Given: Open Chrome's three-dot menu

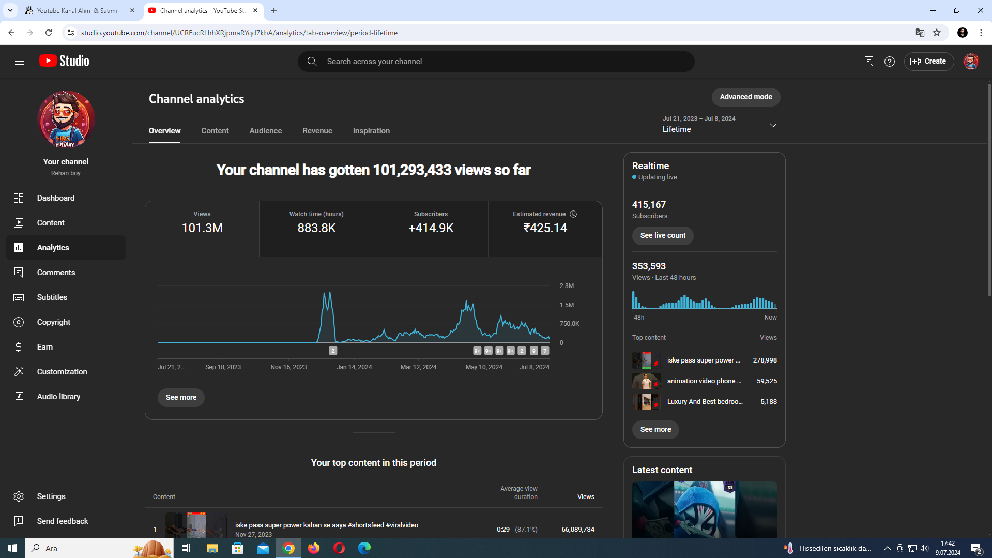Looking at the screenshot, I should coord(981,33).
